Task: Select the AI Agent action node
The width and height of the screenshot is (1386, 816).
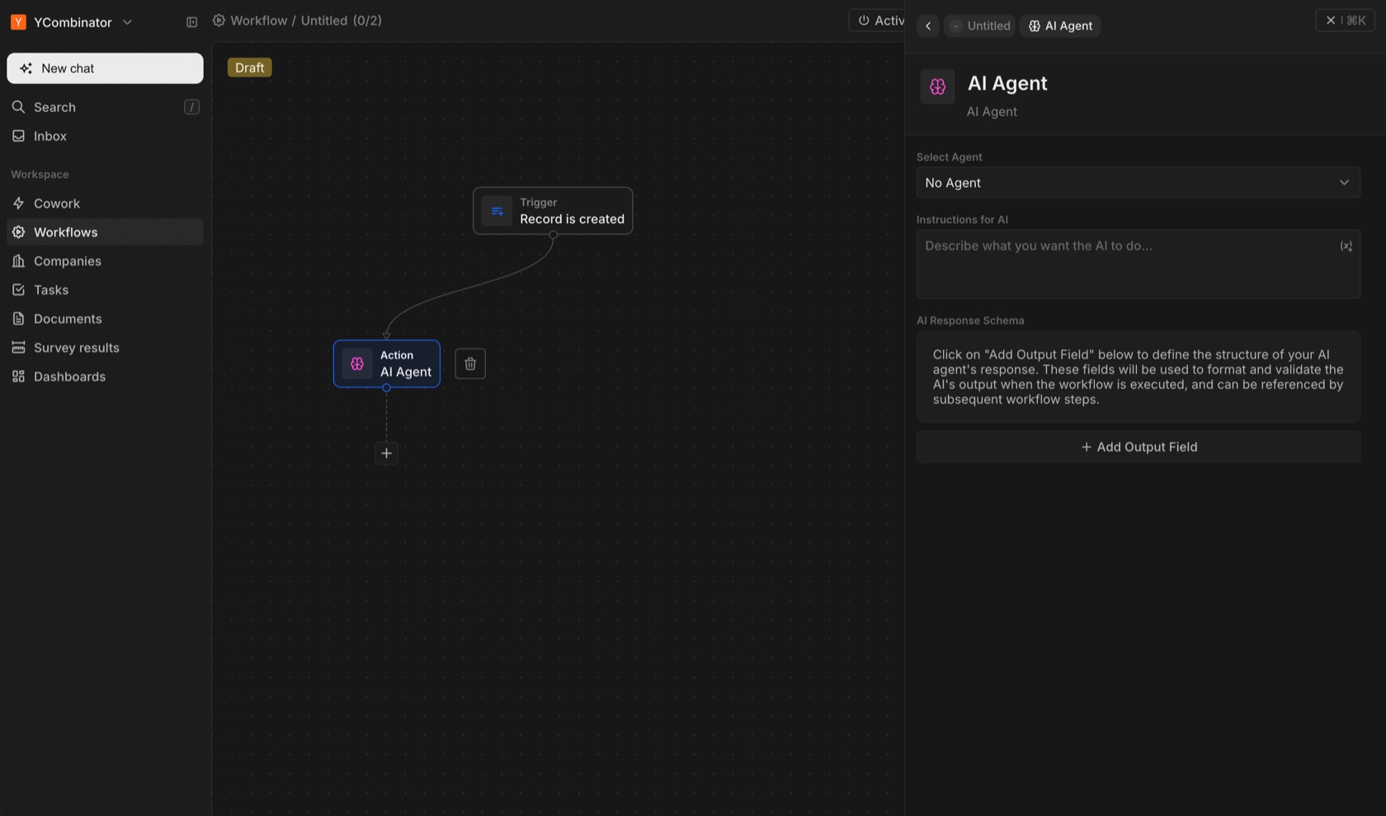Action: coord(387,363)
